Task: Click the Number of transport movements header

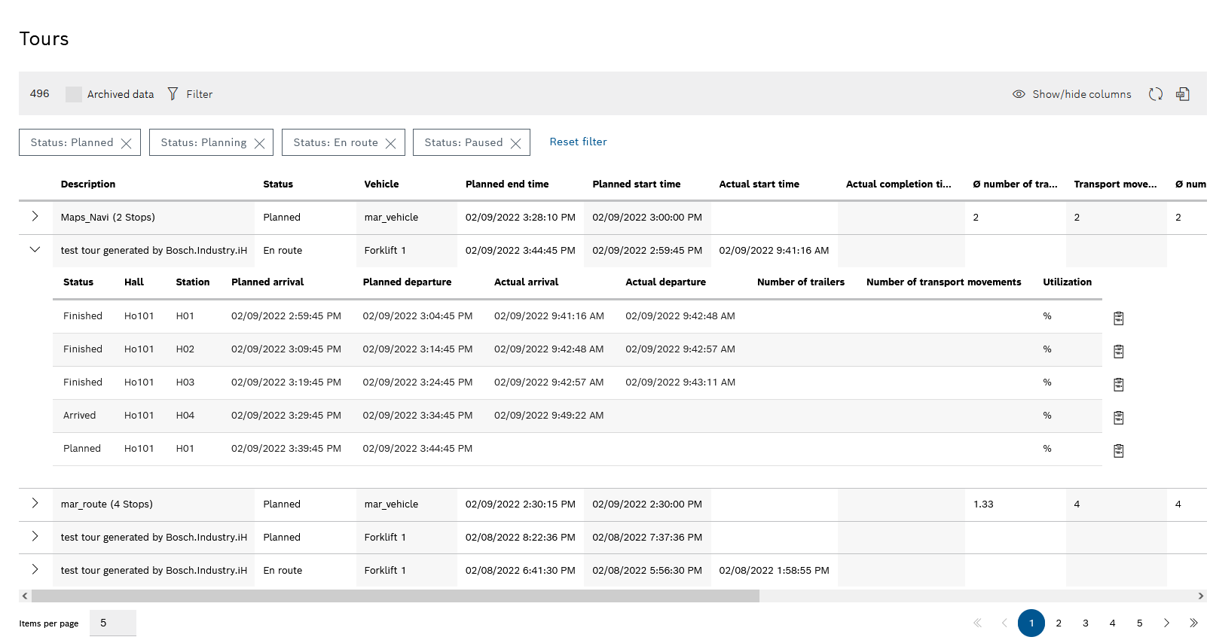Action: 943,282
